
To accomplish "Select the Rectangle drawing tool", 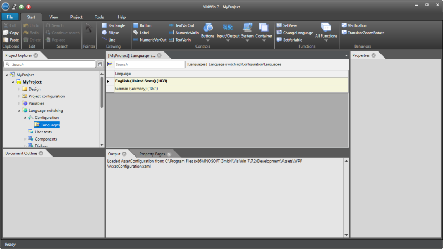I will click(x=114, y=25).
